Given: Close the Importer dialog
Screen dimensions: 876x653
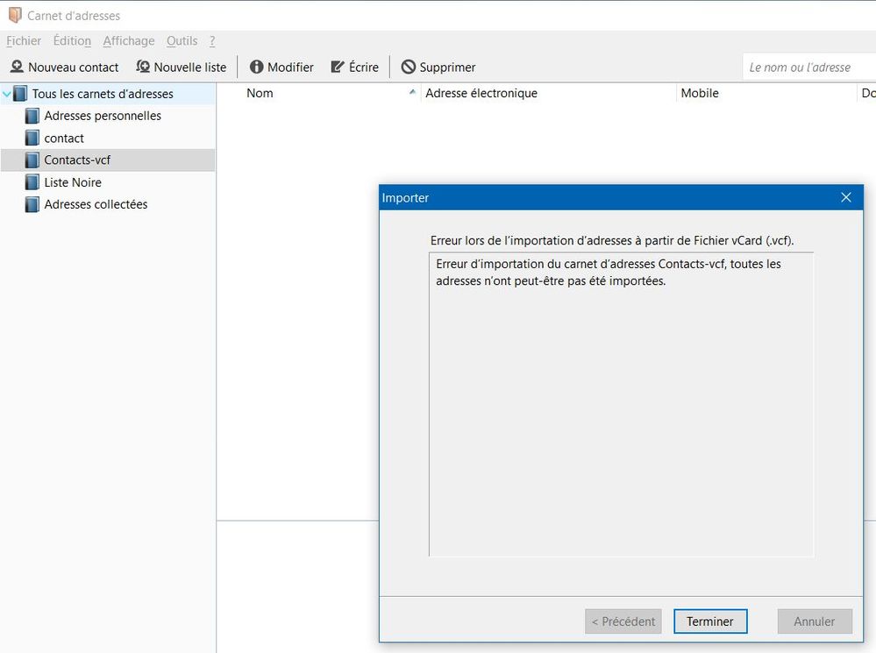Looking at the screenshot, I should pyautogui.click(x=846, y=198).
